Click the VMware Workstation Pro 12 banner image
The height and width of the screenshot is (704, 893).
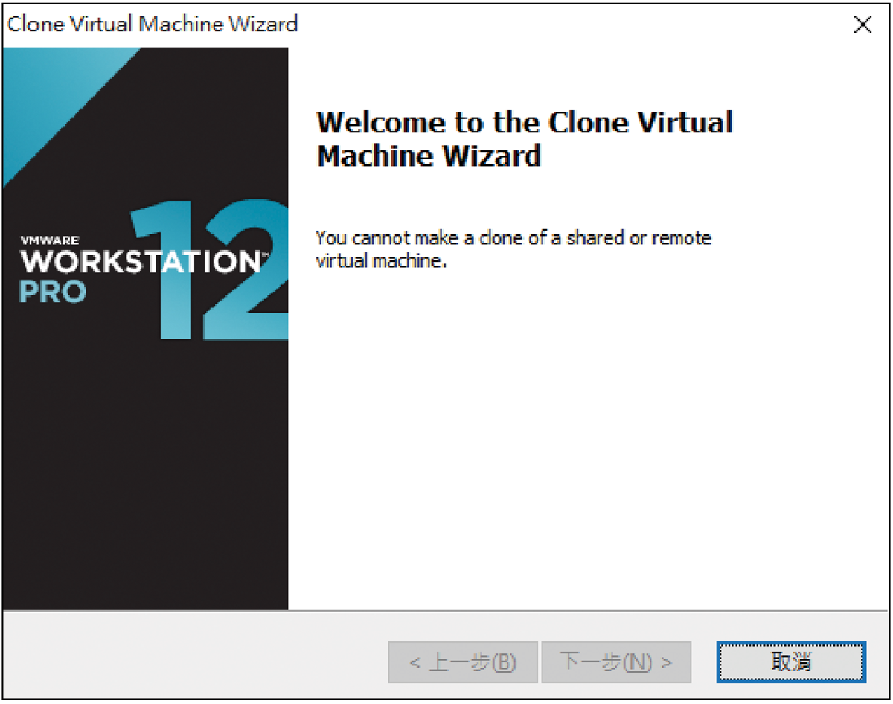click(146, 329)
